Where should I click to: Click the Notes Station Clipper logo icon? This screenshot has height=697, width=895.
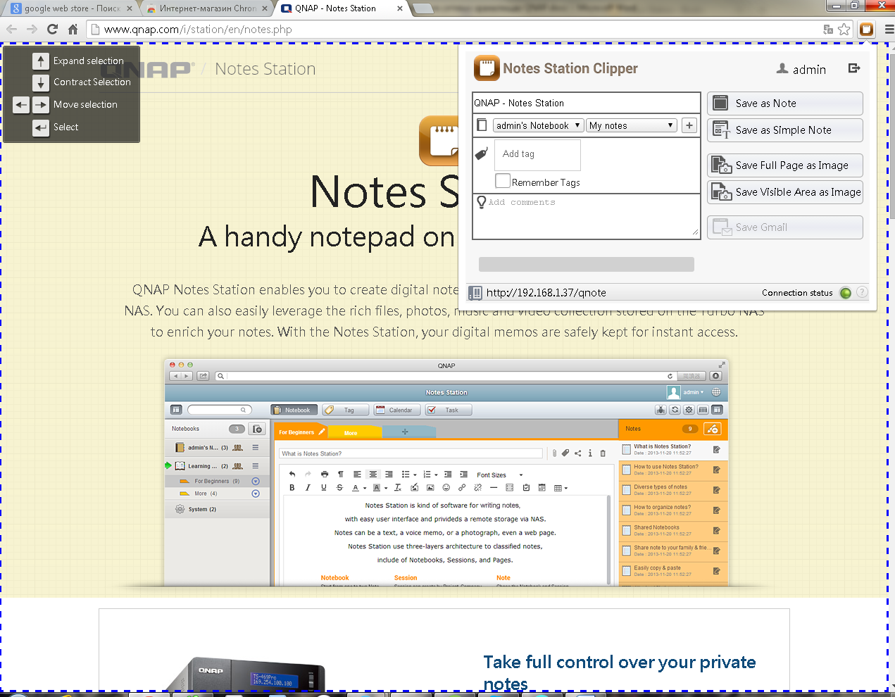pos(487,68)
